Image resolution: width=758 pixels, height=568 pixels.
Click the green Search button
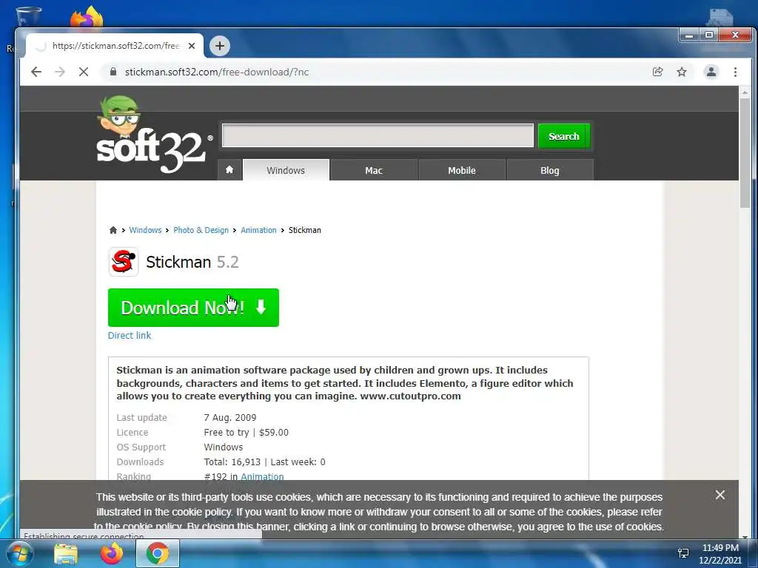tap(563, 136)
